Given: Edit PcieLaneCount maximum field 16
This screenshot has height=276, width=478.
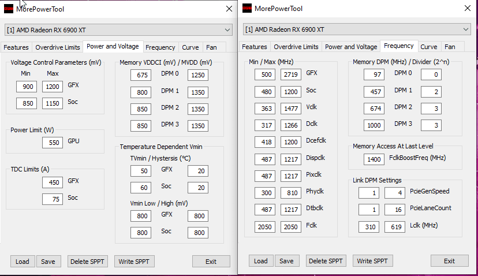Looking at the screenshot, I should [395, 210].
